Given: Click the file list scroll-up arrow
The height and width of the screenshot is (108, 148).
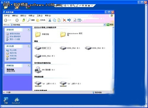Looking at the screenshot, I should click(x=113, y=27).
